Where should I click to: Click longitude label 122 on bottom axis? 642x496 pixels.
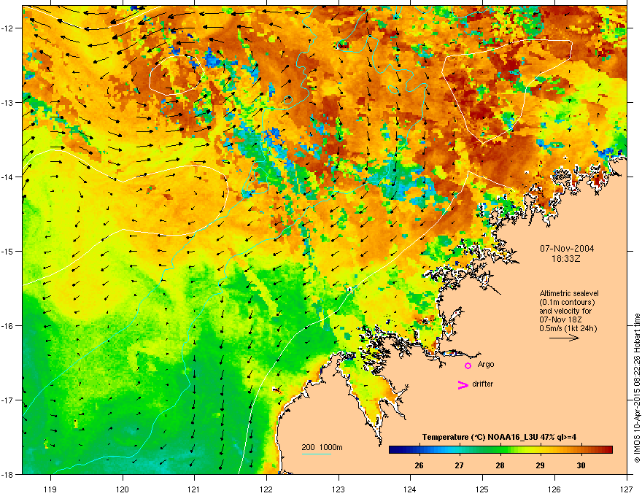pos(266,489)
